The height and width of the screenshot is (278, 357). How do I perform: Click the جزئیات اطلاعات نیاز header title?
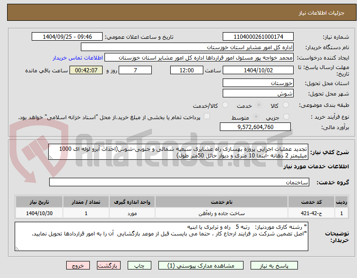322,13
